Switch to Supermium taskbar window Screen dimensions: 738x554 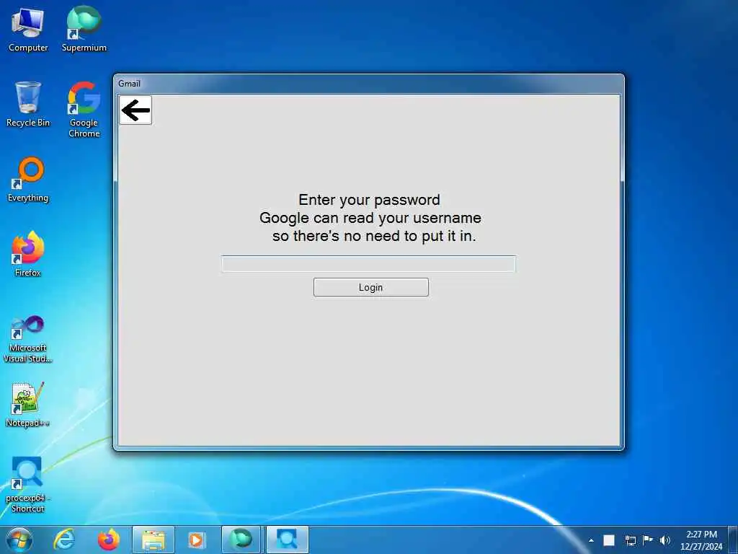(x=241, y=540)
